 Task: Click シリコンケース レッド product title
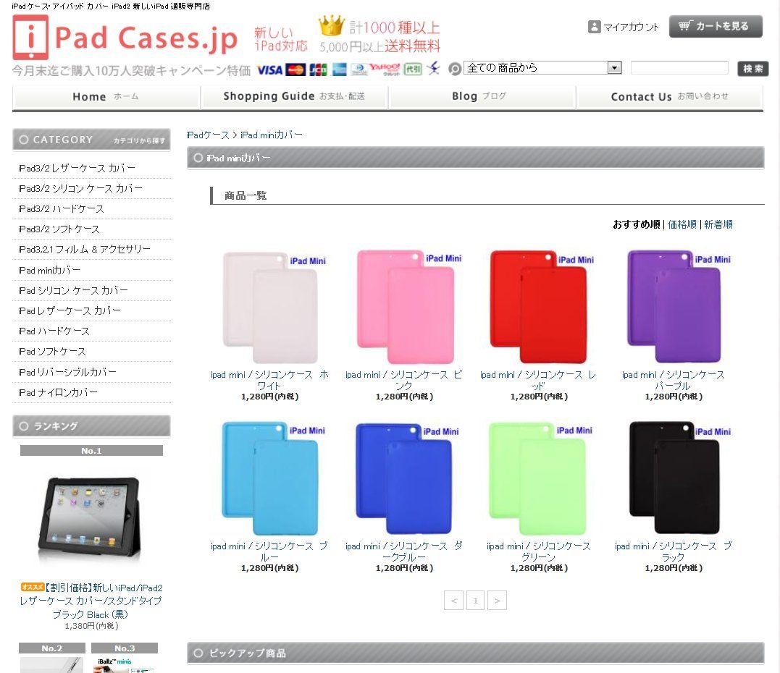[538, 380]
